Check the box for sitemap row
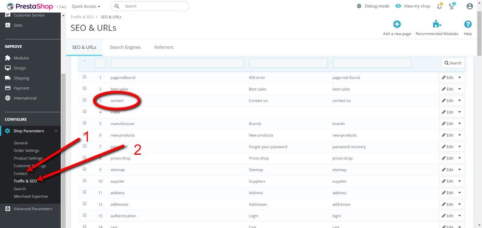 (84, 169)
